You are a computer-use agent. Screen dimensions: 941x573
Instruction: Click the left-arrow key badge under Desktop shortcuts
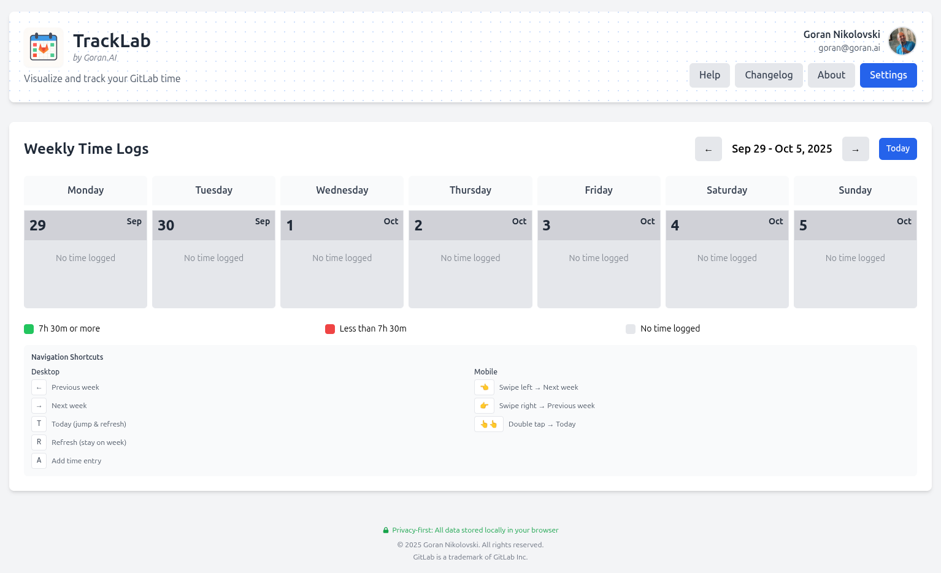pyautogui.click(x=39, y=387)
